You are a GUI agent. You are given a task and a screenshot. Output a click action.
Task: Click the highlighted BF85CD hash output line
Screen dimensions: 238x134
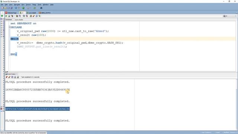38,109
